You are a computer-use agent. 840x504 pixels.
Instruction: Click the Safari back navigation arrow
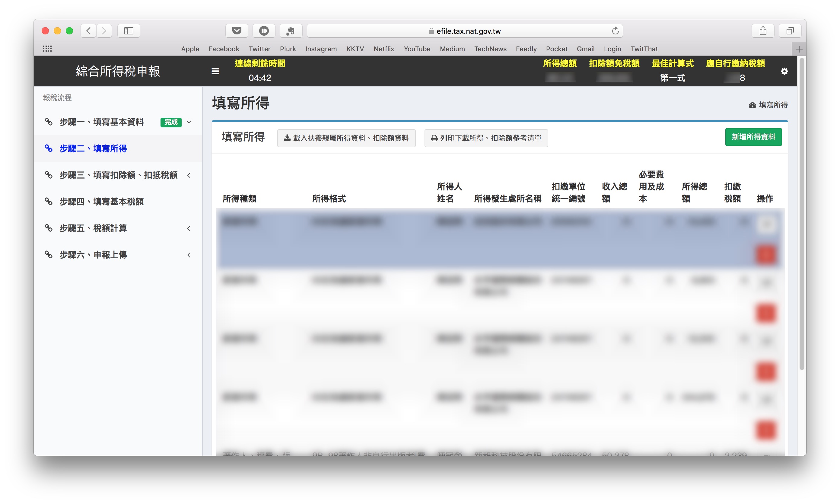[88, 31]
